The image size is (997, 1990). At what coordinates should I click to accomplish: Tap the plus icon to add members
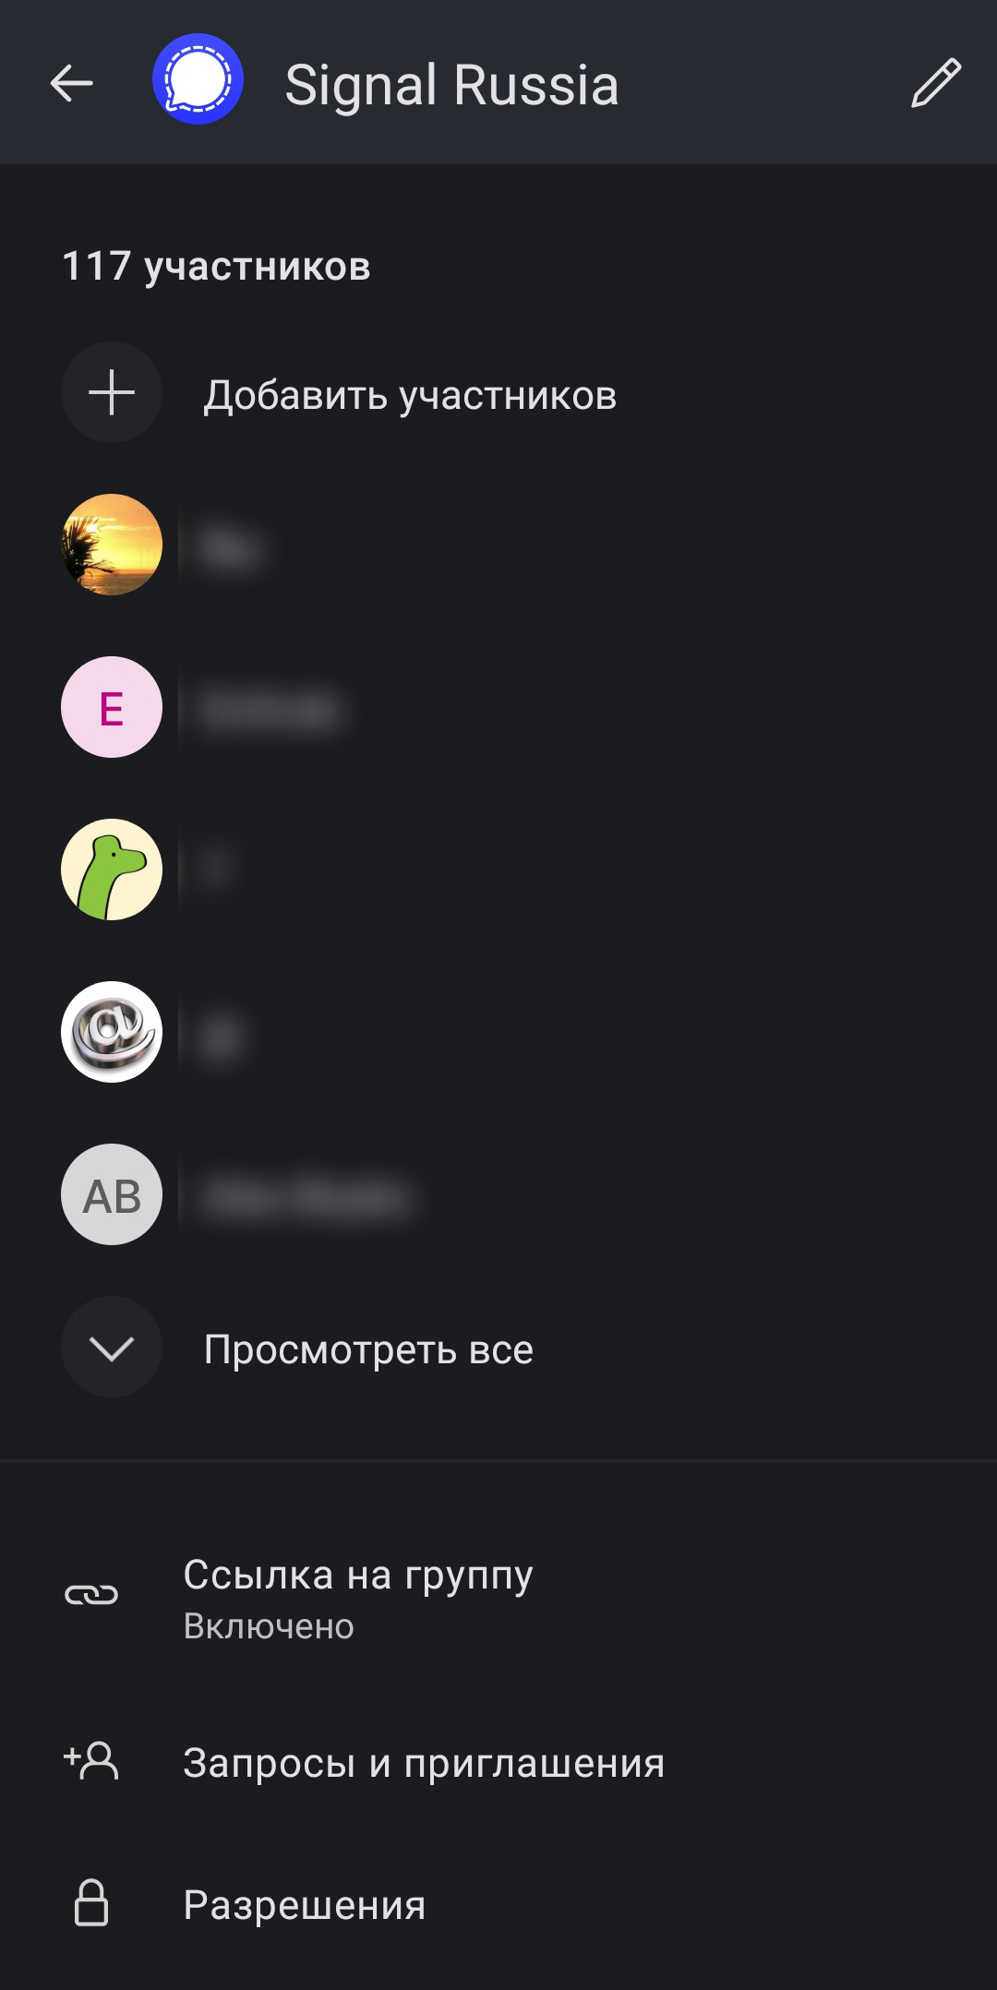click(112, 392)
